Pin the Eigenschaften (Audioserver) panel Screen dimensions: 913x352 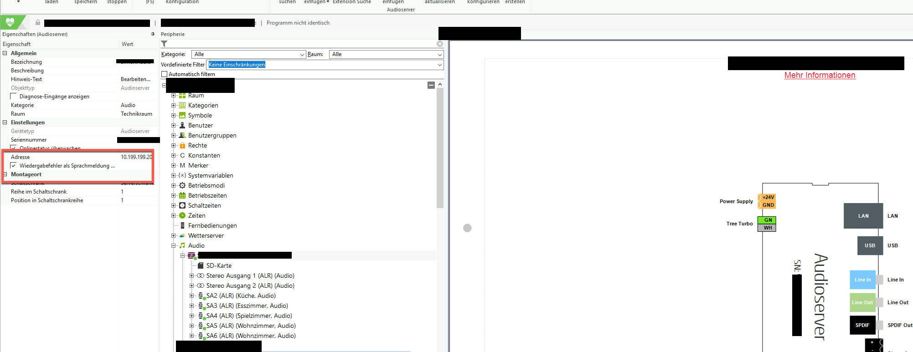[153, 34]
